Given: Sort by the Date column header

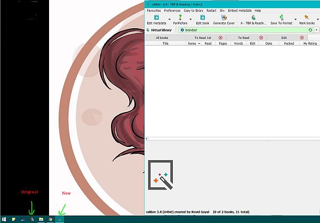Looking at the screenshot, I should pos(269,44).
